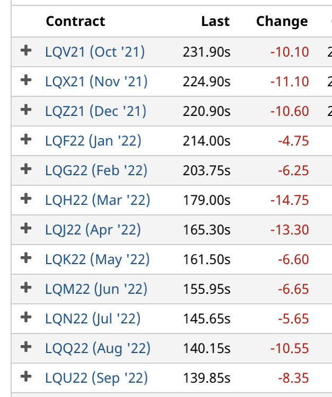Open the LQK22 (May '22) contract link
The width and height of the screenshot is (332, 397).
98,259
